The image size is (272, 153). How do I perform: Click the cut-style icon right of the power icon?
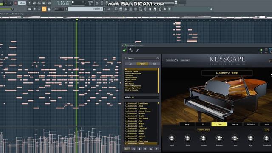point(102,3)
